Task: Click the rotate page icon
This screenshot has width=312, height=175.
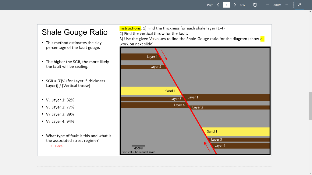Action: click(255, 5)
